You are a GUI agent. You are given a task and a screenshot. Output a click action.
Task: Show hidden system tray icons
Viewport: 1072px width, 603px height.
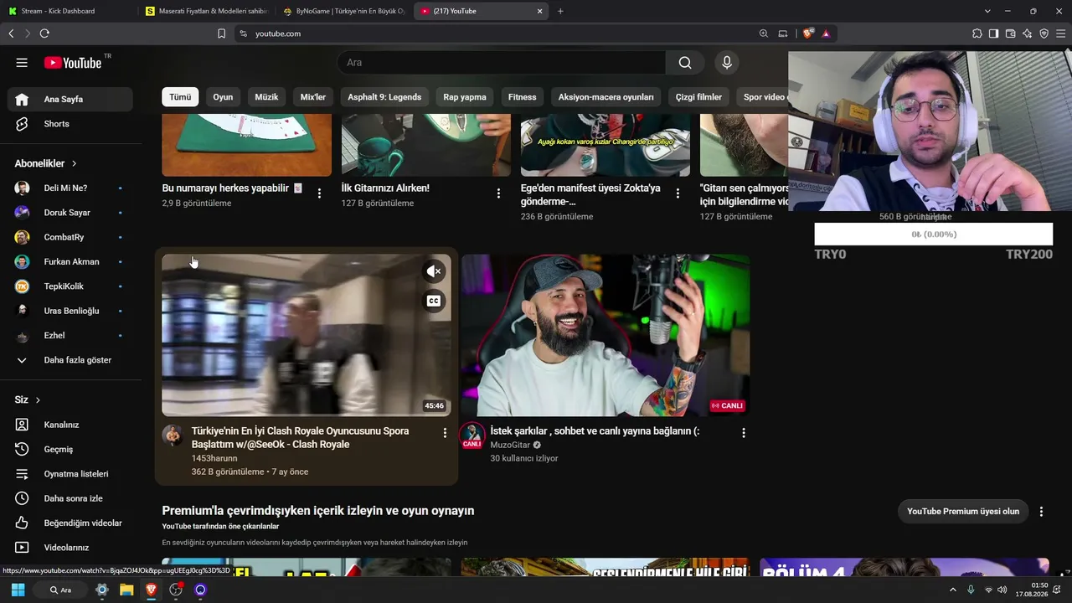pyautogui.click(x=952, y=590)
